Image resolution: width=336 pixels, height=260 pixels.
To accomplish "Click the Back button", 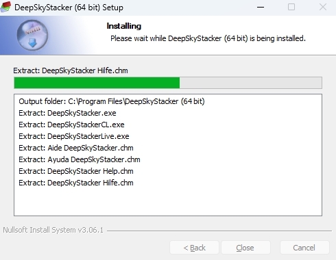I will tap(194, 248).
